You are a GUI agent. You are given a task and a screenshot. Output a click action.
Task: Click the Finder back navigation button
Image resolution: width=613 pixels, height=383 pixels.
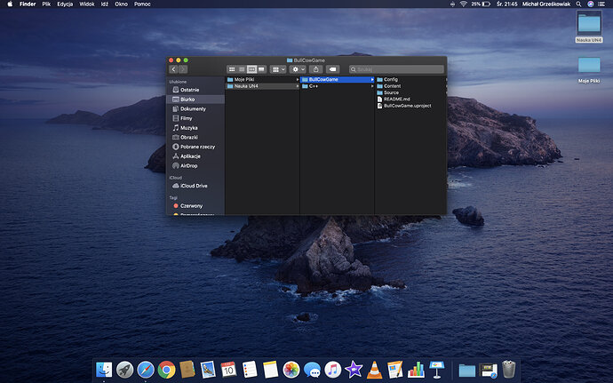[x=173, y=68]
